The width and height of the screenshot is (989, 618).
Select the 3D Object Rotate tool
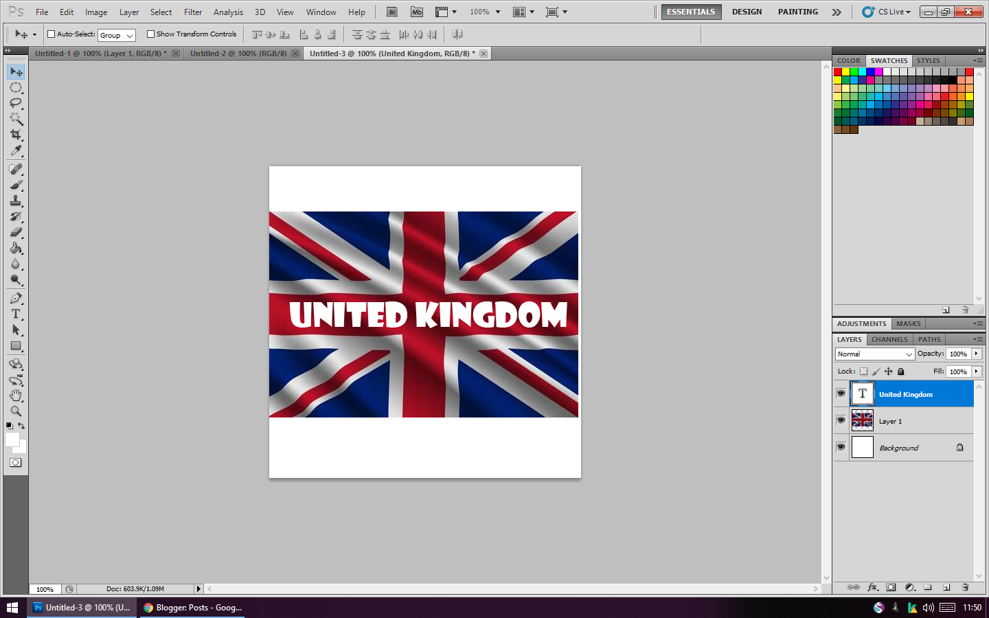click(x=16, y=364)
